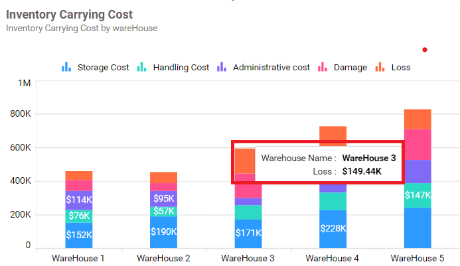Viewport: 460px width, 266px height.
Task: Select WareHouse 2 storage segment labeled $190K
Action: [x=163, y=232]
